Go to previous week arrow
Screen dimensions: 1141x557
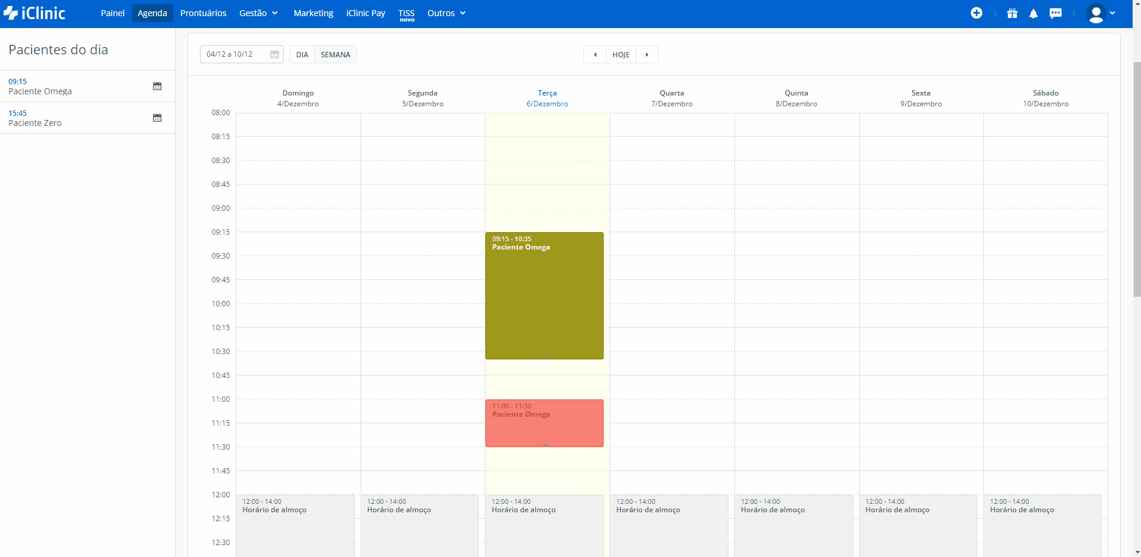point(595,55)
